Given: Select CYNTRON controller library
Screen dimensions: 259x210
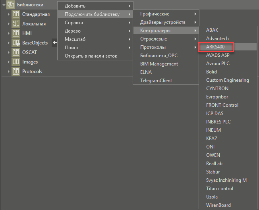Looking at the screenshot, I should 228,89.
